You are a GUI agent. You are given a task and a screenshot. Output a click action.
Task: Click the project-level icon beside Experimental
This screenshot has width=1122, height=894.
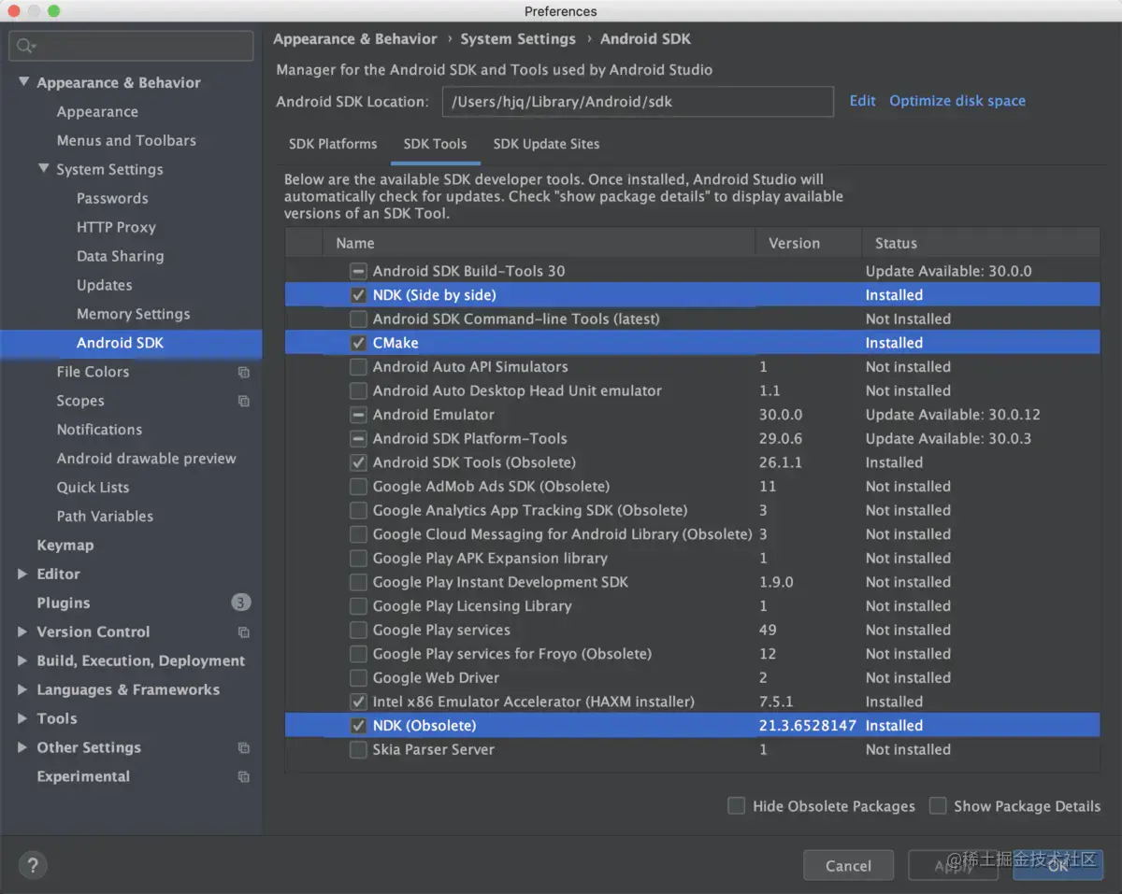[x=244, y=777]
